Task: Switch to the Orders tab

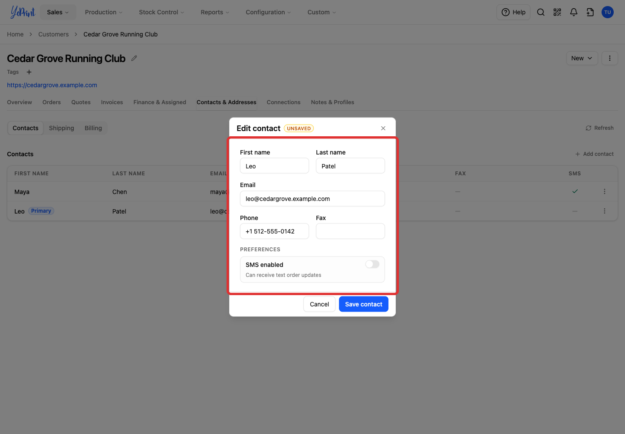Action: click(52, 102)
